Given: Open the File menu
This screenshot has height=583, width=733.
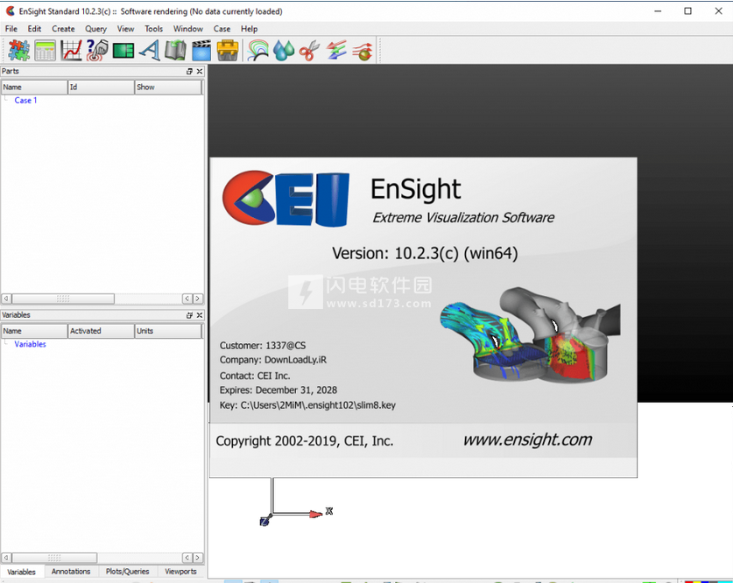Looking at the screenshot, I should click(x=11, y=29).
